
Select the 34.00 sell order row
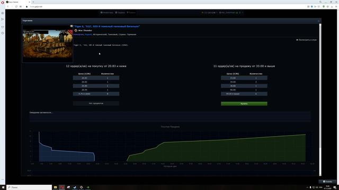click(x=244, y=82)
